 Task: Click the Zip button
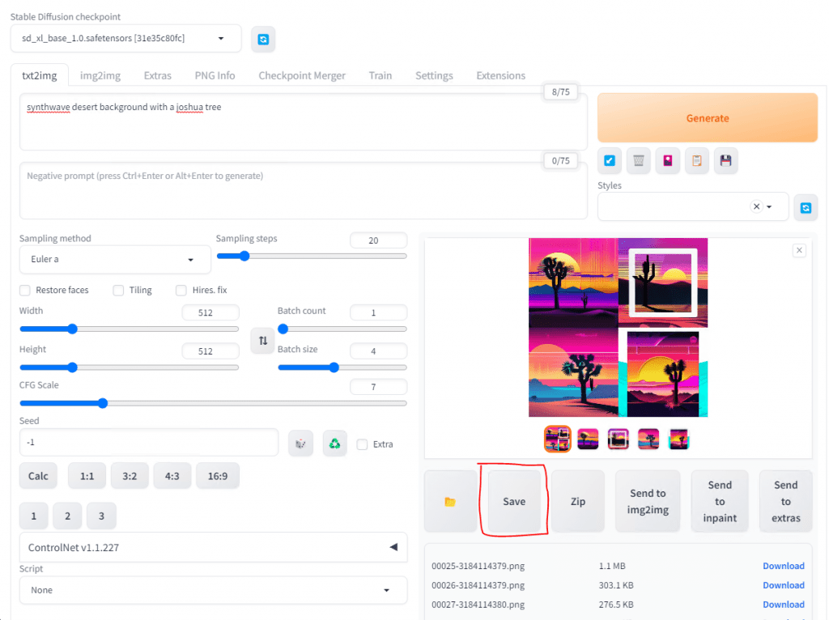click(x=578, y=501)
